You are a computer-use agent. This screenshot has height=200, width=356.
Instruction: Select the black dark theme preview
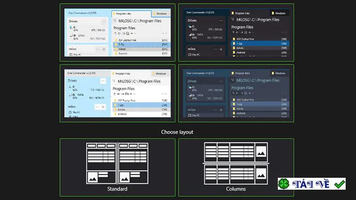(236, 33)
